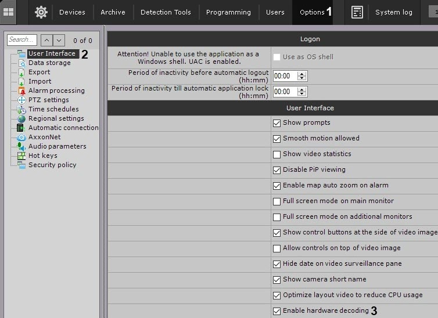Click the Hot keys icon in tree
This screenshot has height=318, width=438.
pos(21,156)
